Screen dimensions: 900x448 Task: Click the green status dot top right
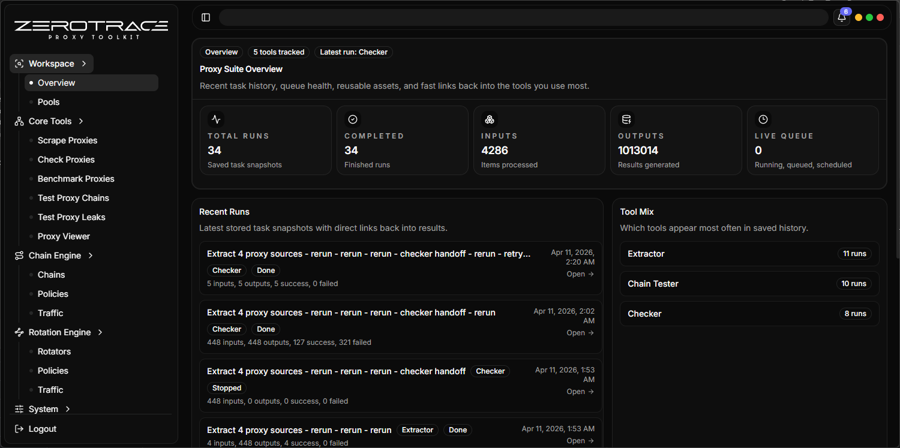pos(869,17)
